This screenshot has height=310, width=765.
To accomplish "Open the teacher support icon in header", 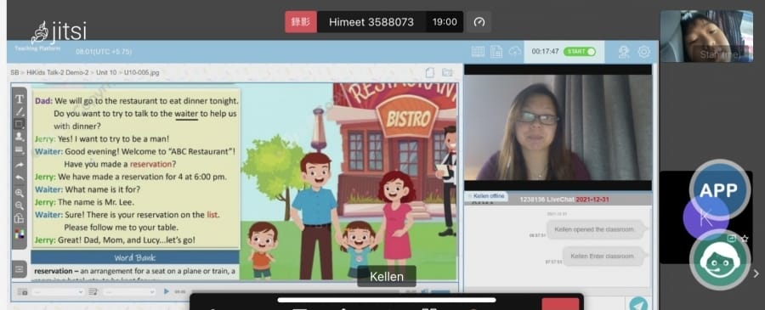I will (x=624, y=52).
